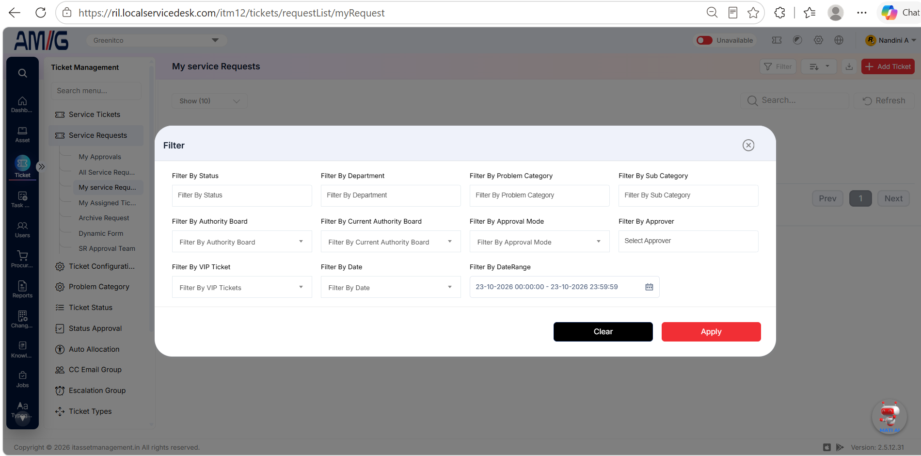921x456 pixels.
Task: Open Archive Request submenu item
Action: tap(104, 218)
